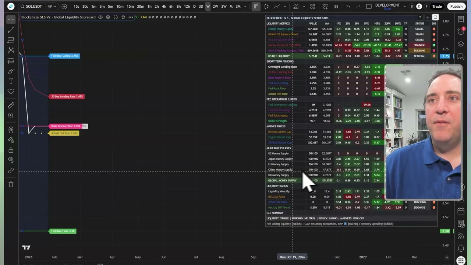
Task: Open the indicator source code braces
Action: (116, 17)
